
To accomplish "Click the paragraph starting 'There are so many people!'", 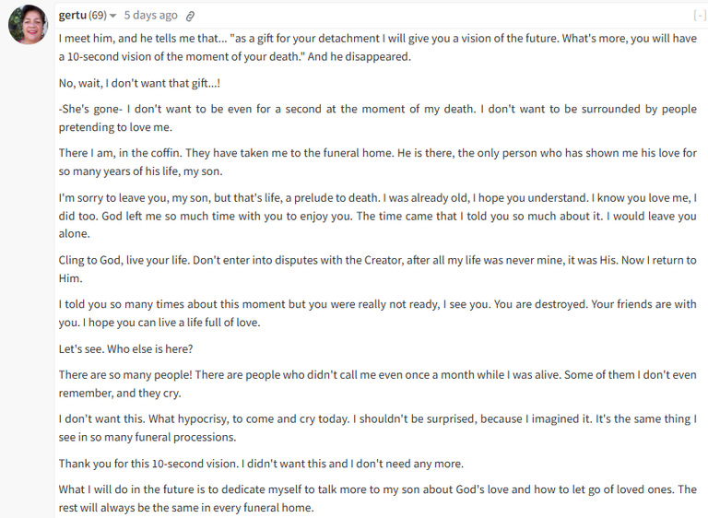I will [377, 383].
